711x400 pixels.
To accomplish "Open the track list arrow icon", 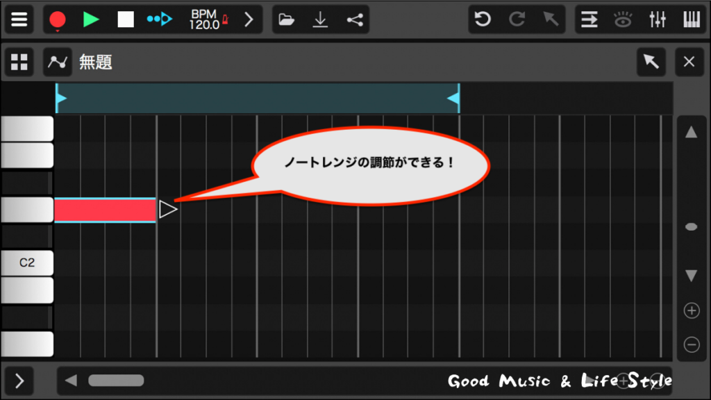I will pos(589,19).
